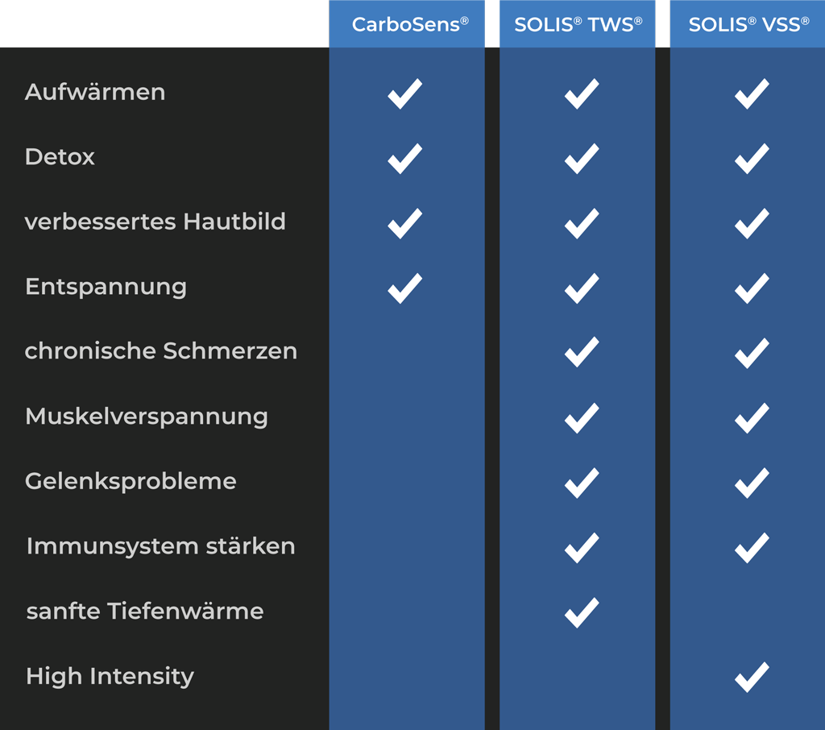Click empty CarboSens High Intensity cell
This screenshot has height=730, width=825.
click(407, 676)
